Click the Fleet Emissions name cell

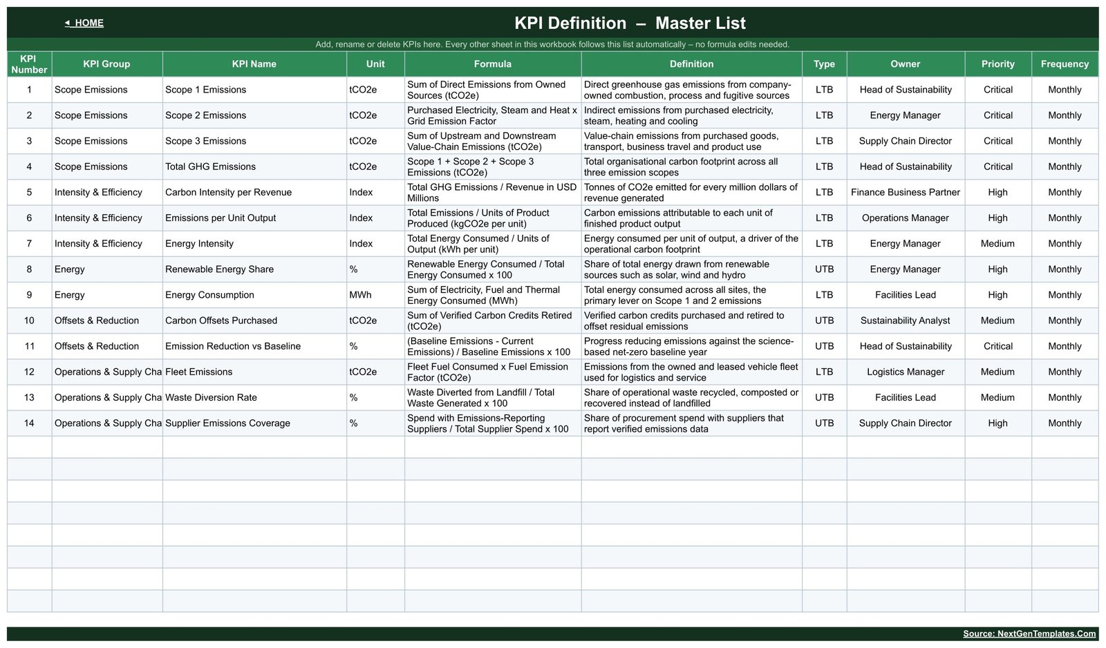(254, 372)
